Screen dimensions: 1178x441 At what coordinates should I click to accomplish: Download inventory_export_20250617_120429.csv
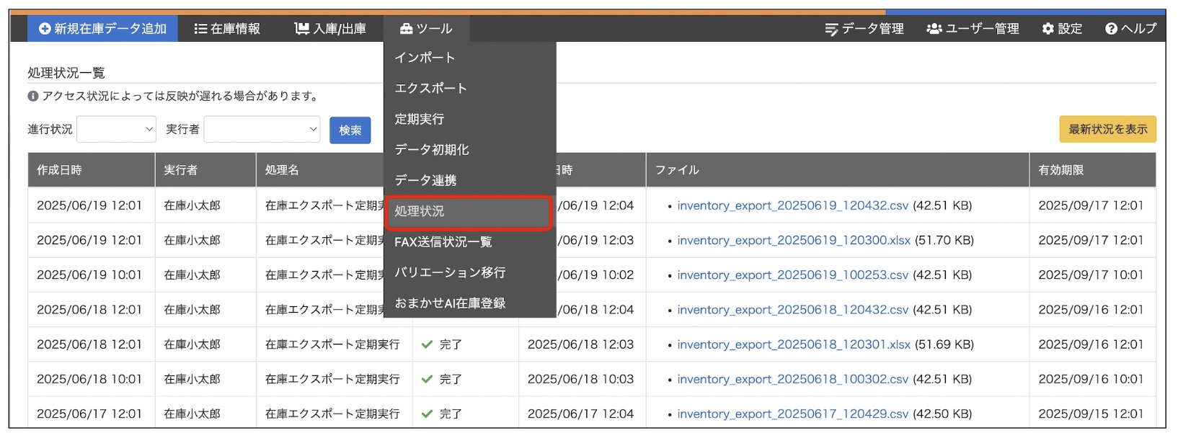tap(792, 414)
